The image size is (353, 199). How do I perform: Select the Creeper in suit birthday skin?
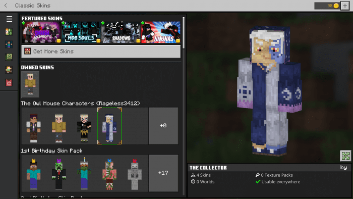(59, 174)
